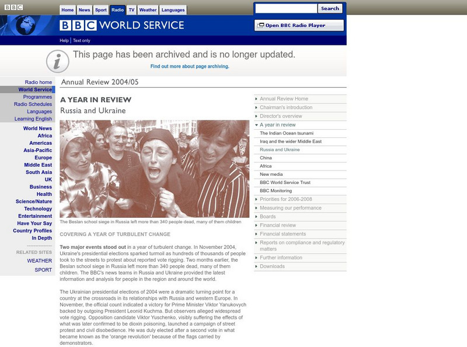
Task: Open the Middle East link
Action: coord(38,165)
